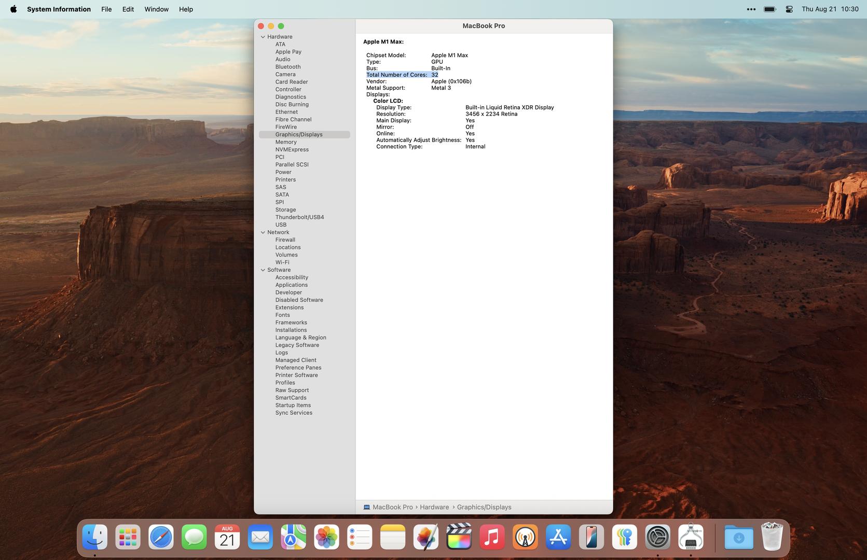Open the App Store from dock
The image size is (867, 560).
pos(558,537)
